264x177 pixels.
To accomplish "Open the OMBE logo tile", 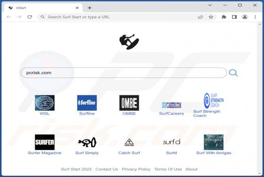I will pyautogui.click(x=129, y=103).
